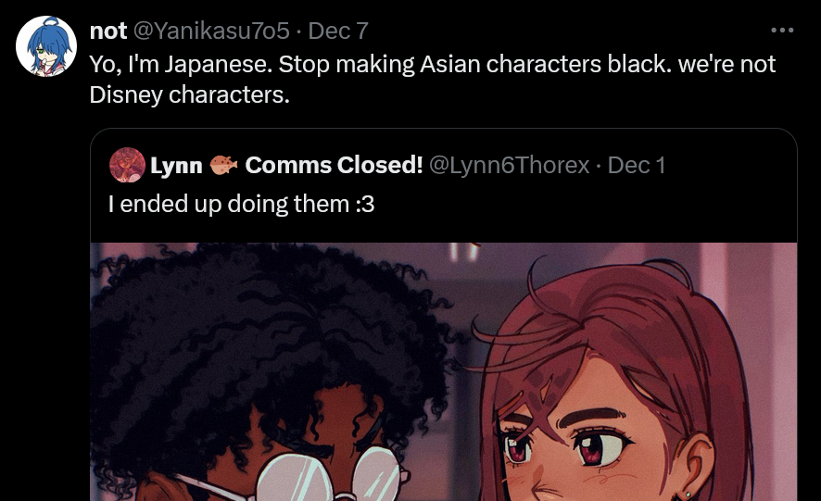The width and height of the screenshot is (821, 501).
Task: Click the display name "not"
Action: click(x=107, y=31)
